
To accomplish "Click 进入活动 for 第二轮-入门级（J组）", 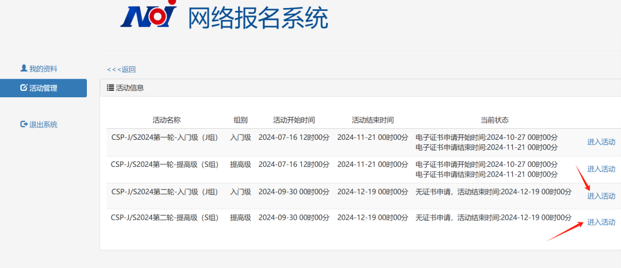I will pos(601,196).
